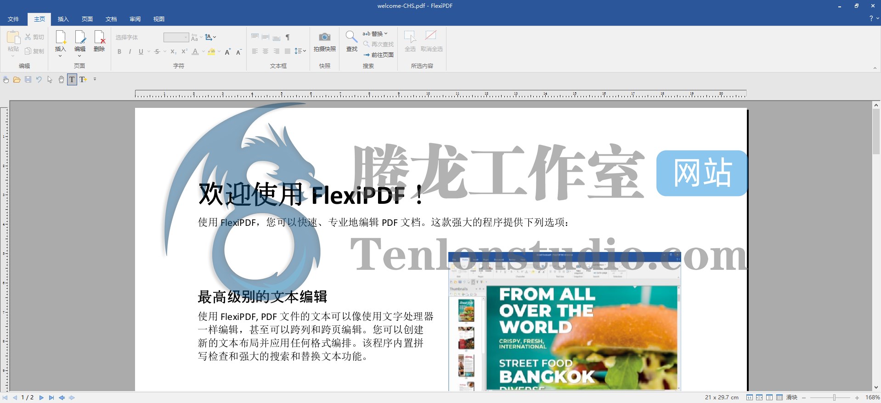Click the 复制 (Copy) button
881x403 pixels.
tap(34, 51)
